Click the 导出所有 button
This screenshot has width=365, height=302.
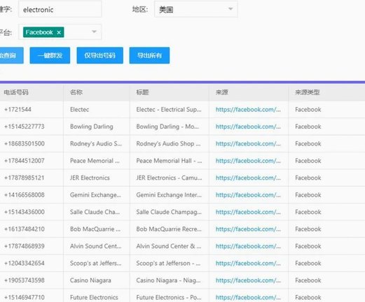[x=149, y=55]
